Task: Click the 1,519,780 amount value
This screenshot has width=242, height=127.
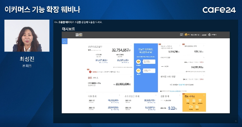Action: [x=174, y=52]
